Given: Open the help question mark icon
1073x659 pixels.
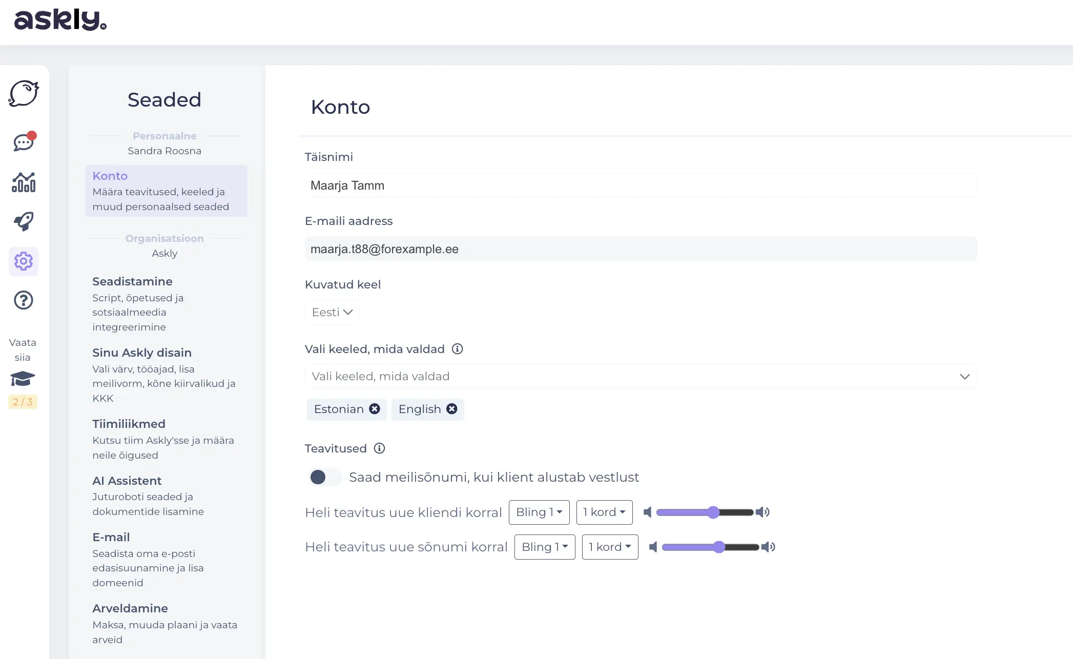Looking at the screenshot, I should coord(24,300).
